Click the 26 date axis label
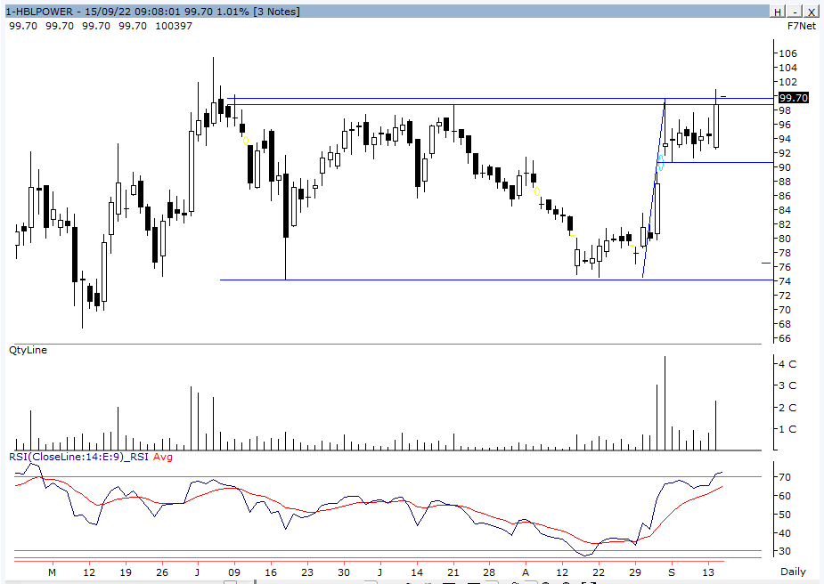 [x=162, y=572]
